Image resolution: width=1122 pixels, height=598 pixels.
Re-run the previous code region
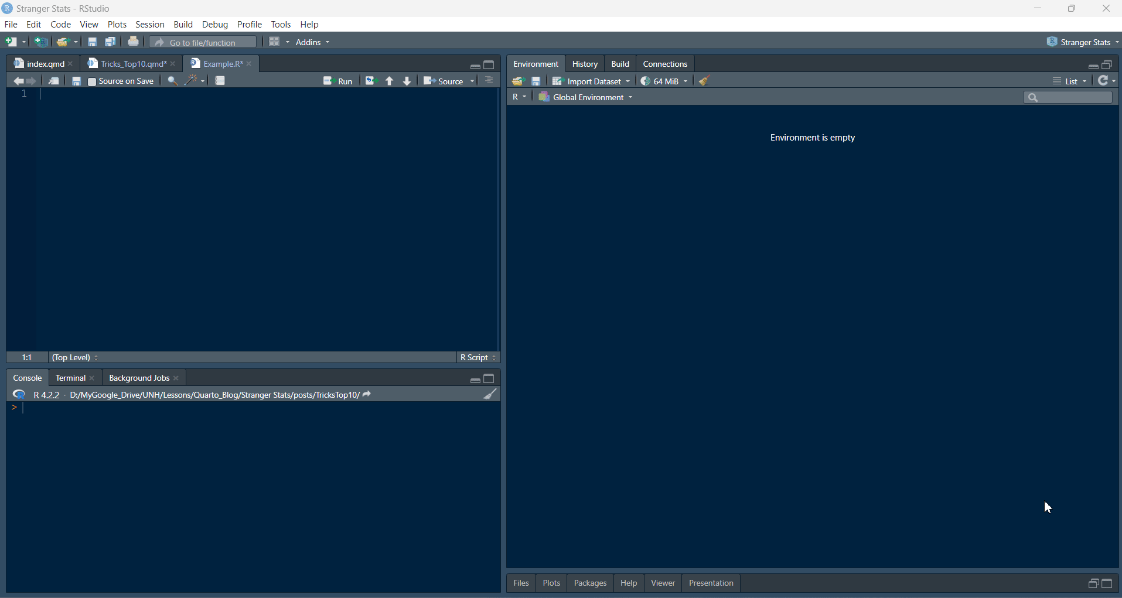click(x=371, y=81)
